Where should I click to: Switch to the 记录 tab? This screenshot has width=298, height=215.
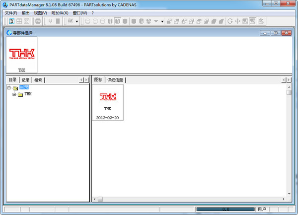tap(25, 80)
